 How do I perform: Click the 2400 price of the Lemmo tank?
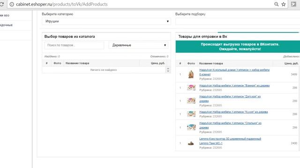tap(294, 143)
